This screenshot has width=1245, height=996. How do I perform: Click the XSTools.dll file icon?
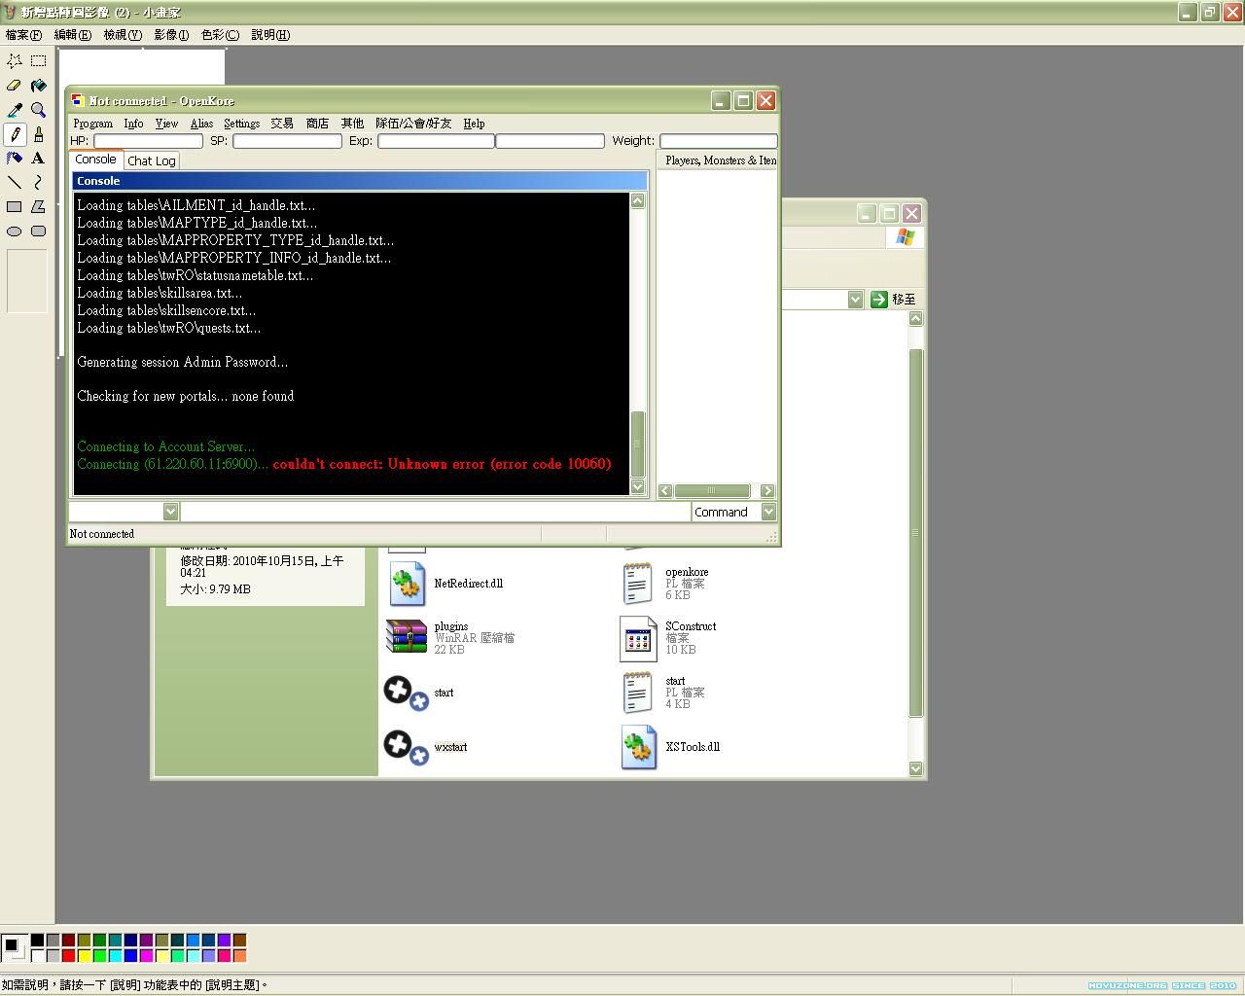638,747
